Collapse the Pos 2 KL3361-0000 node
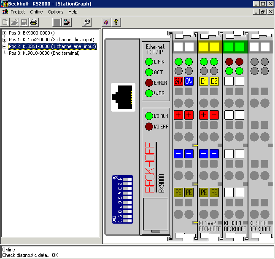This screenshot has height=259, width=275. 4,46
